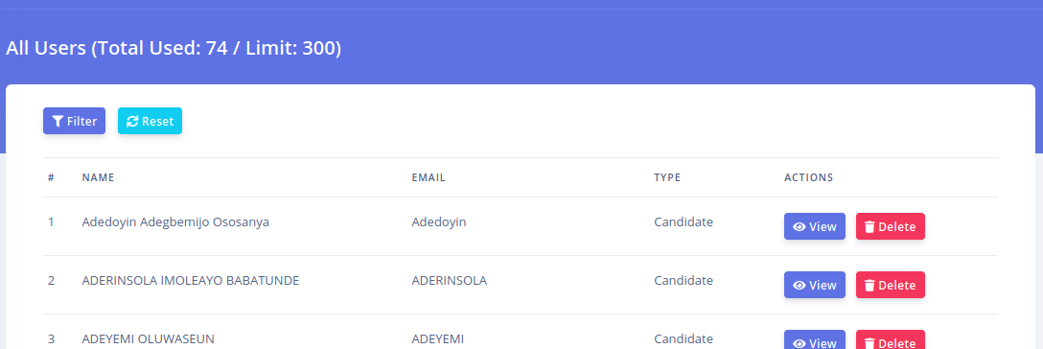Delete user ADERINSOLA IMOLEAYO BABATUNDE
Viewport: 1043px width, 349px height.
coord(890,285)
